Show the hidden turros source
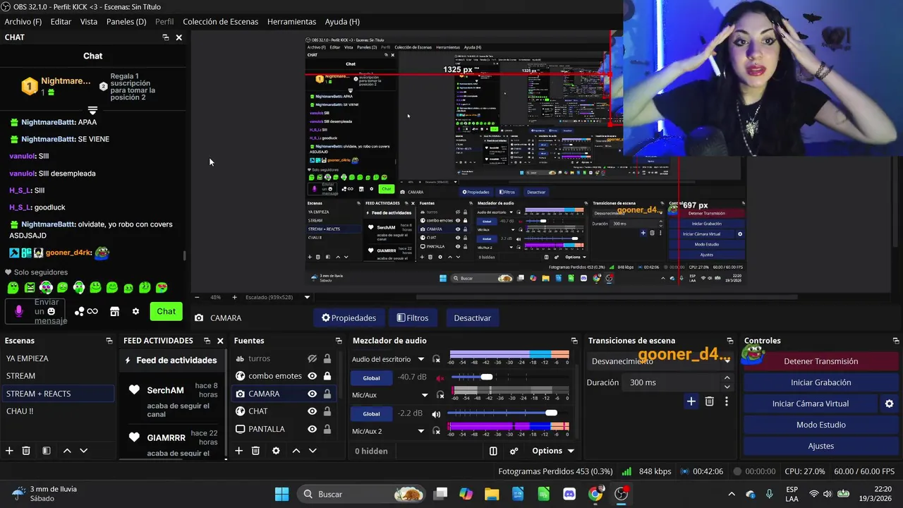This screenshot has height=508, width=903. [x=312, y=358]
